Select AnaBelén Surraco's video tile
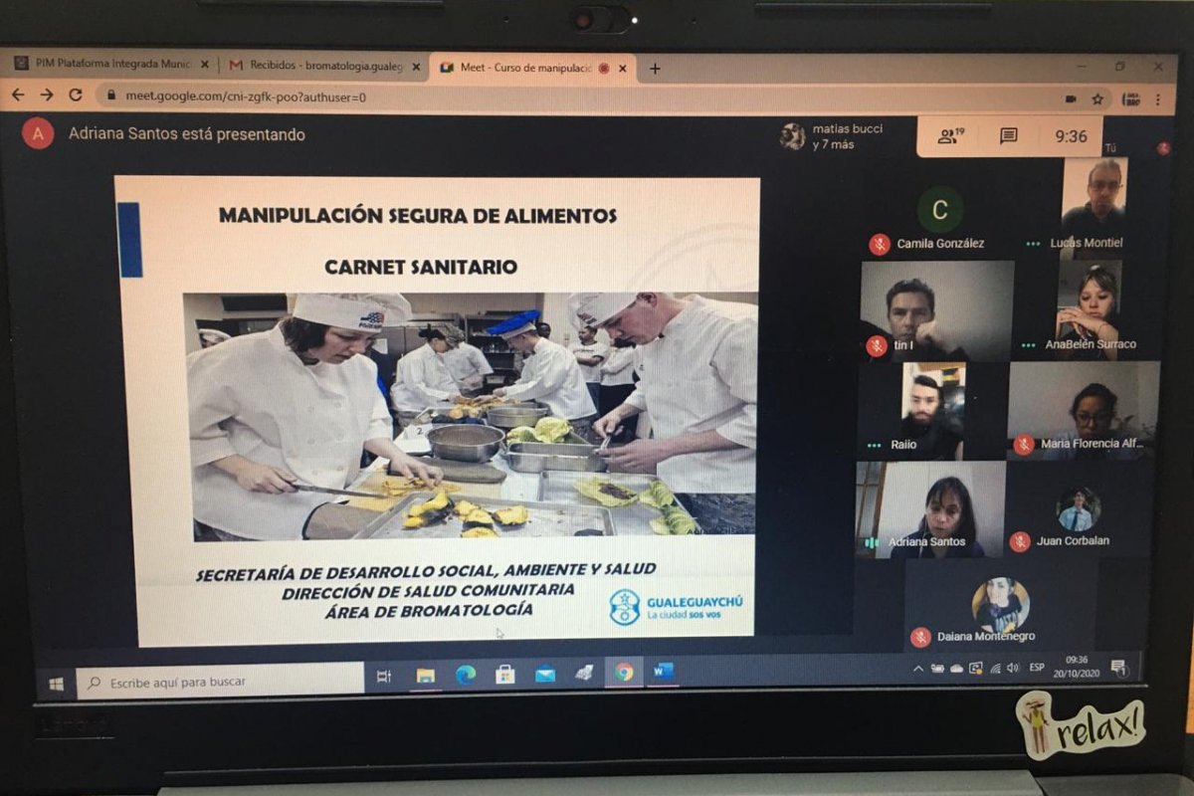Viewport: 1194px width, 796px height. click(1088, 309)
